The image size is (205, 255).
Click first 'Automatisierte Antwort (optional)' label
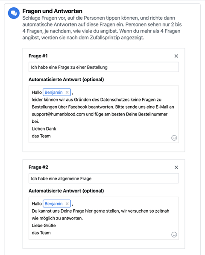(66, 80)
